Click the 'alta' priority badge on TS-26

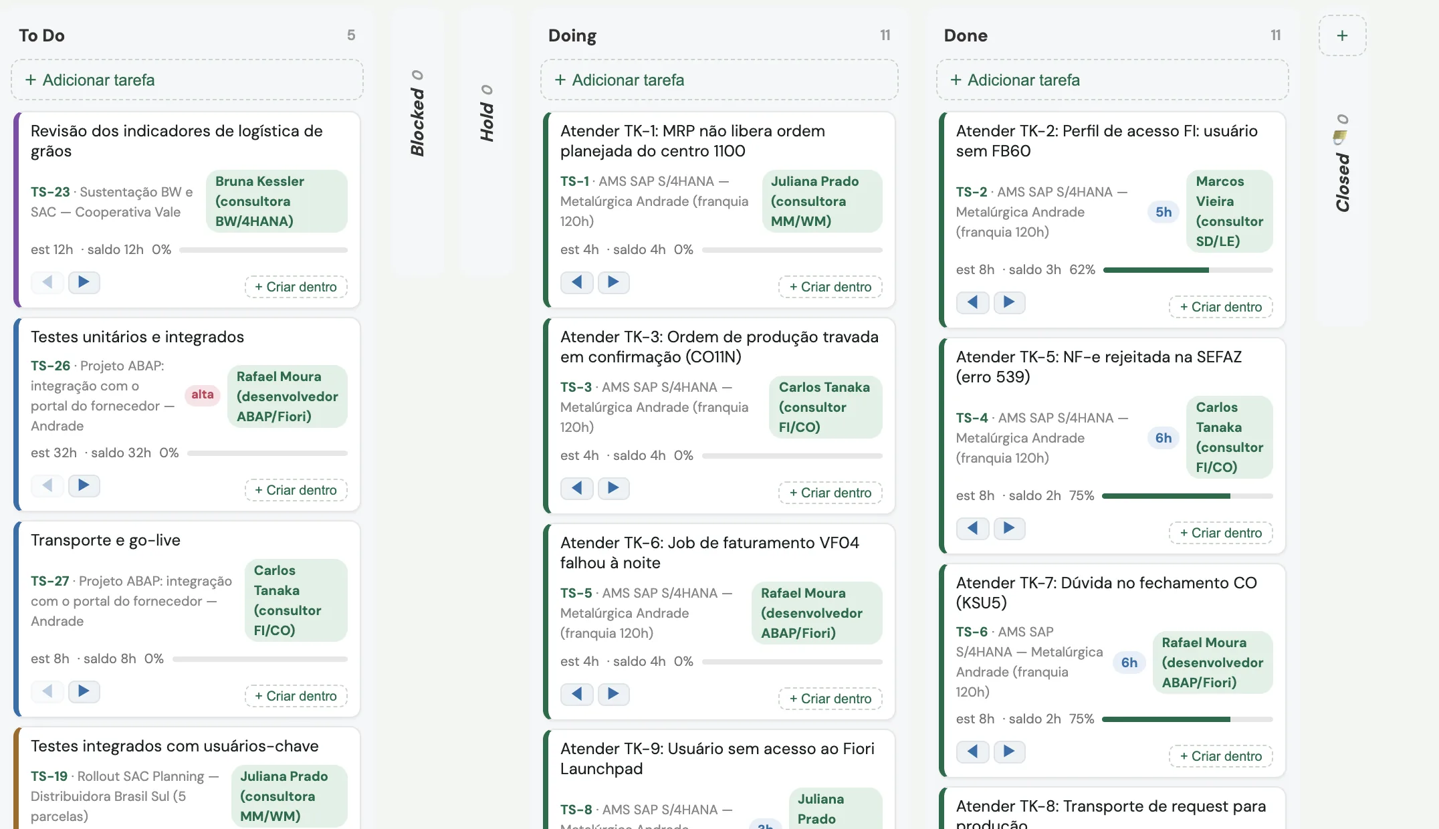pyautogui.click(x=203, y=394)
